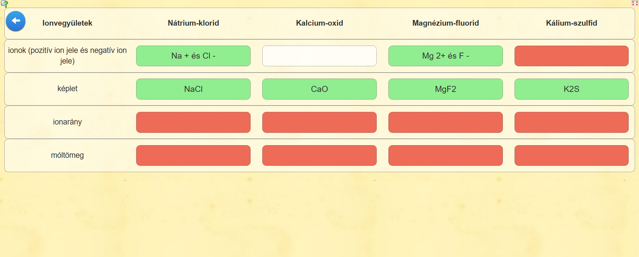Click Nátrium-klorid móltömeg red cell
Image resolution: width=639 pixels, height=257 pixels.
(193, 155)
